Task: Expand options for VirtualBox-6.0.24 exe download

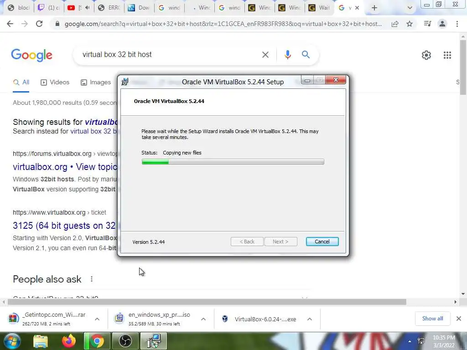Action: point(310,319)
